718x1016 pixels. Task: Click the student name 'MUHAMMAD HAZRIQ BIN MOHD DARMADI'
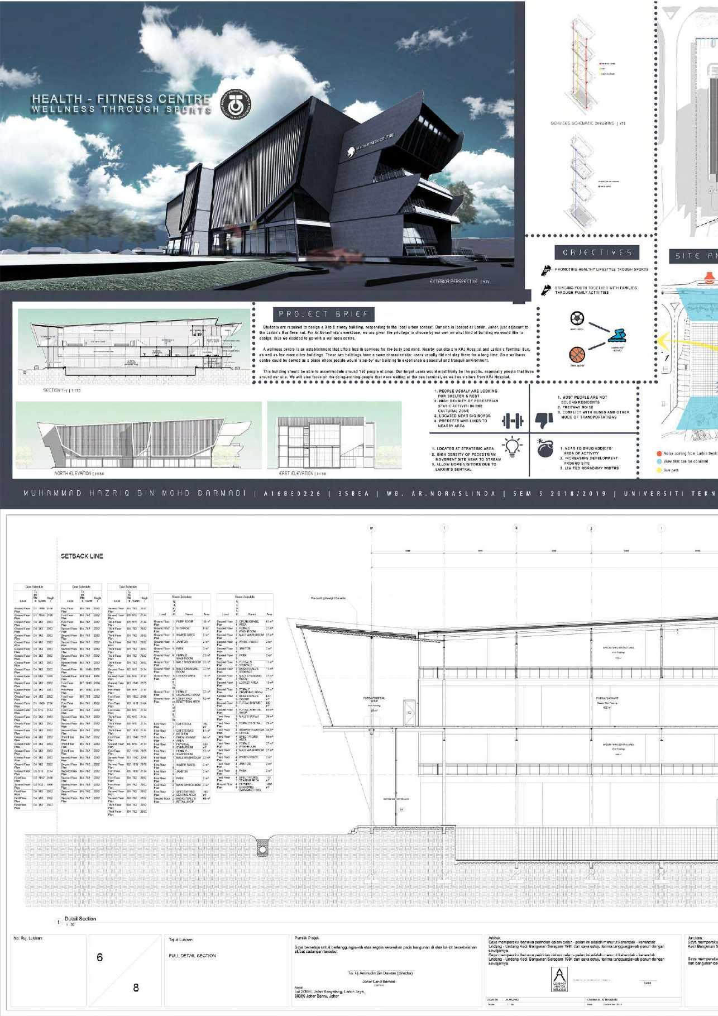click(135, 493)
